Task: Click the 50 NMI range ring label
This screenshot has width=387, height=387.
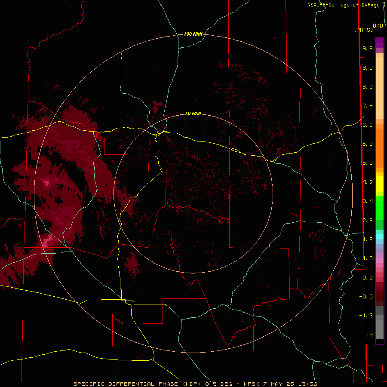Action: pyautogui.click(x=193, y=114)
